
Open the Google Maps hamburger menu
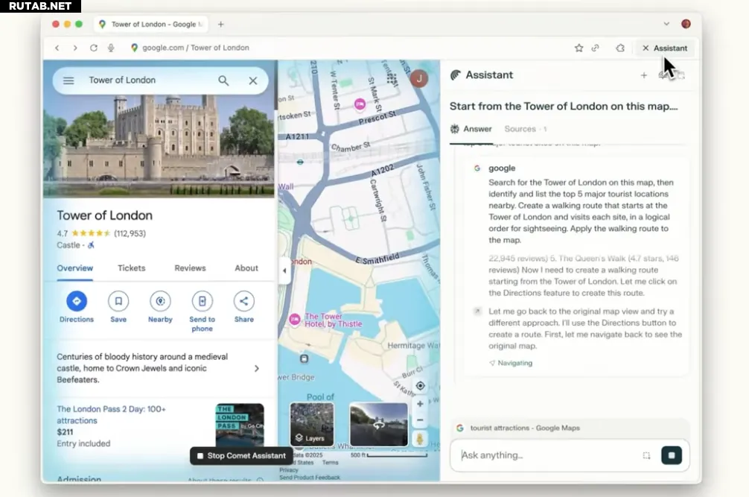coord(68,80)
